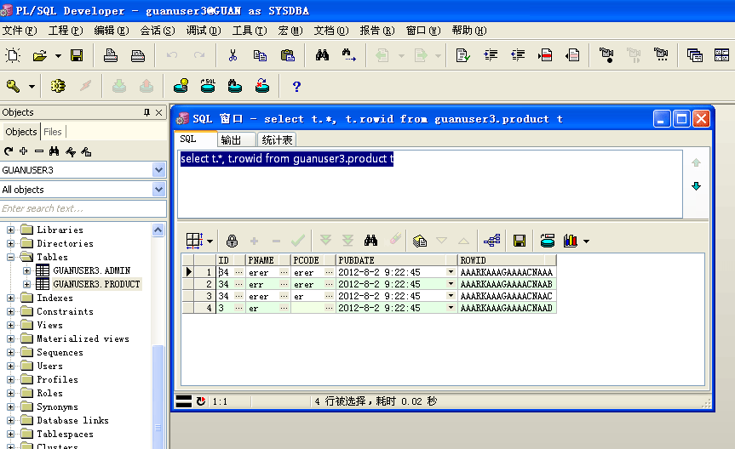Click the ROWID column header
Screen dimensions: 735x449
tap(507, 260)
